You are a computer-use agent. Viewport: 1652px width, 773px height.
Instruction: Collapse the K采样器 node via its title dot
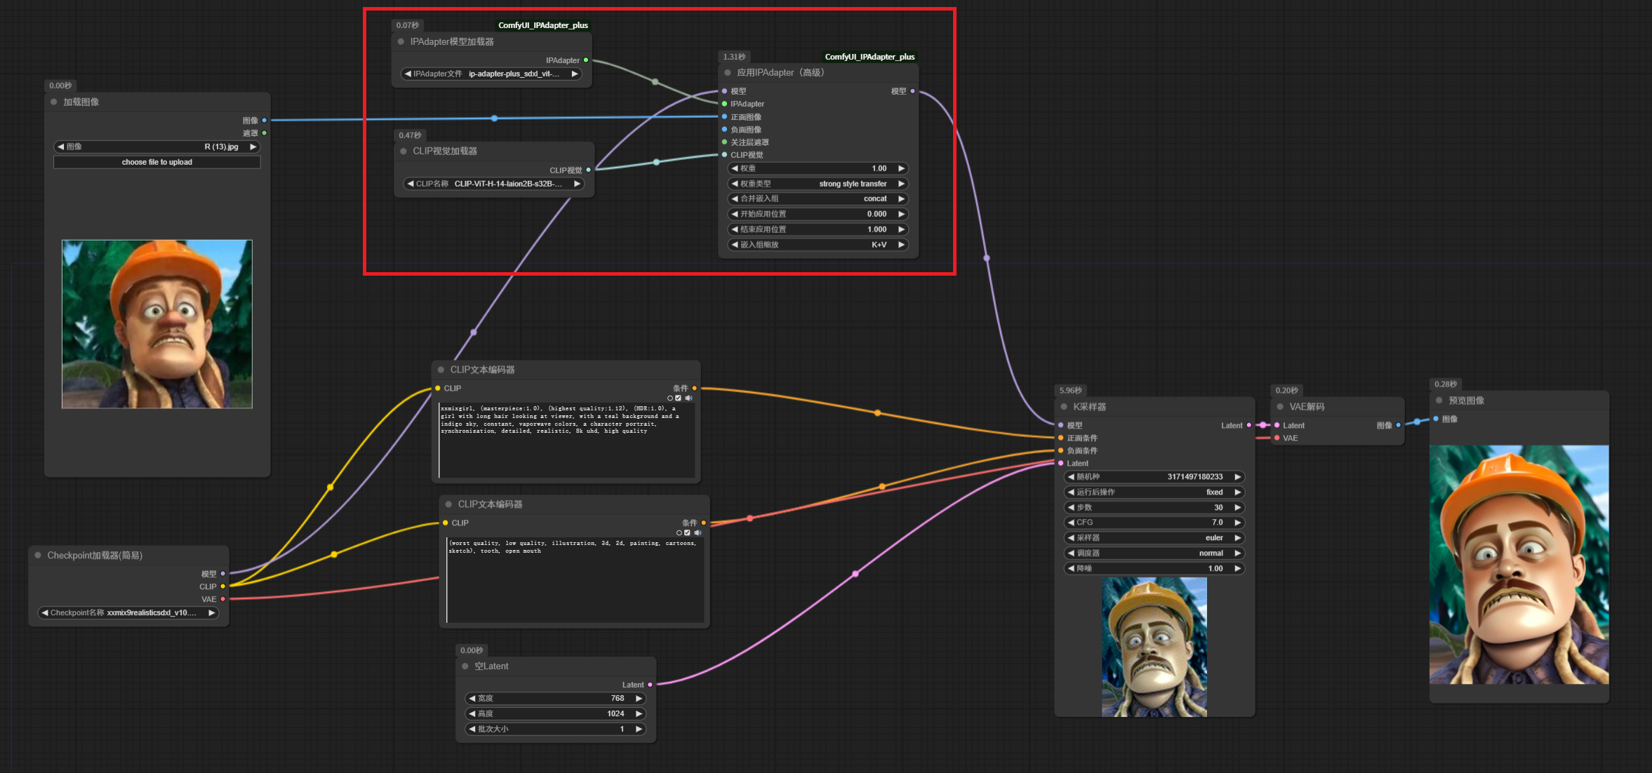pyautogui.click(x=1064, y=407)
